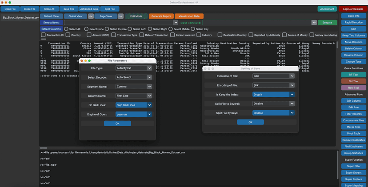This screenshot has height=187, width=368.
Task: Click Pivot Table in sidebar
Action: coord(353,133)
